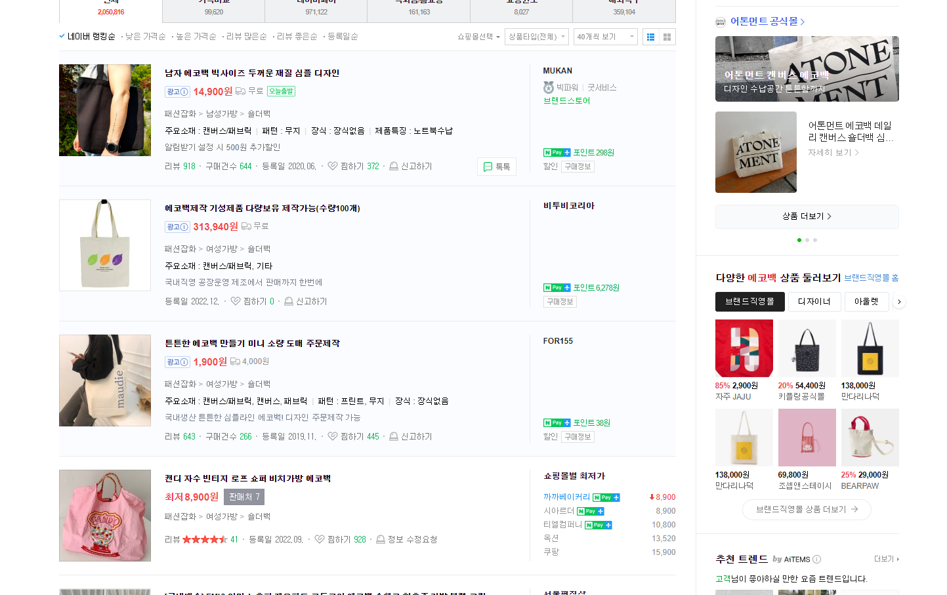Click next arrow after 아울렛 tab

[899, 302]
